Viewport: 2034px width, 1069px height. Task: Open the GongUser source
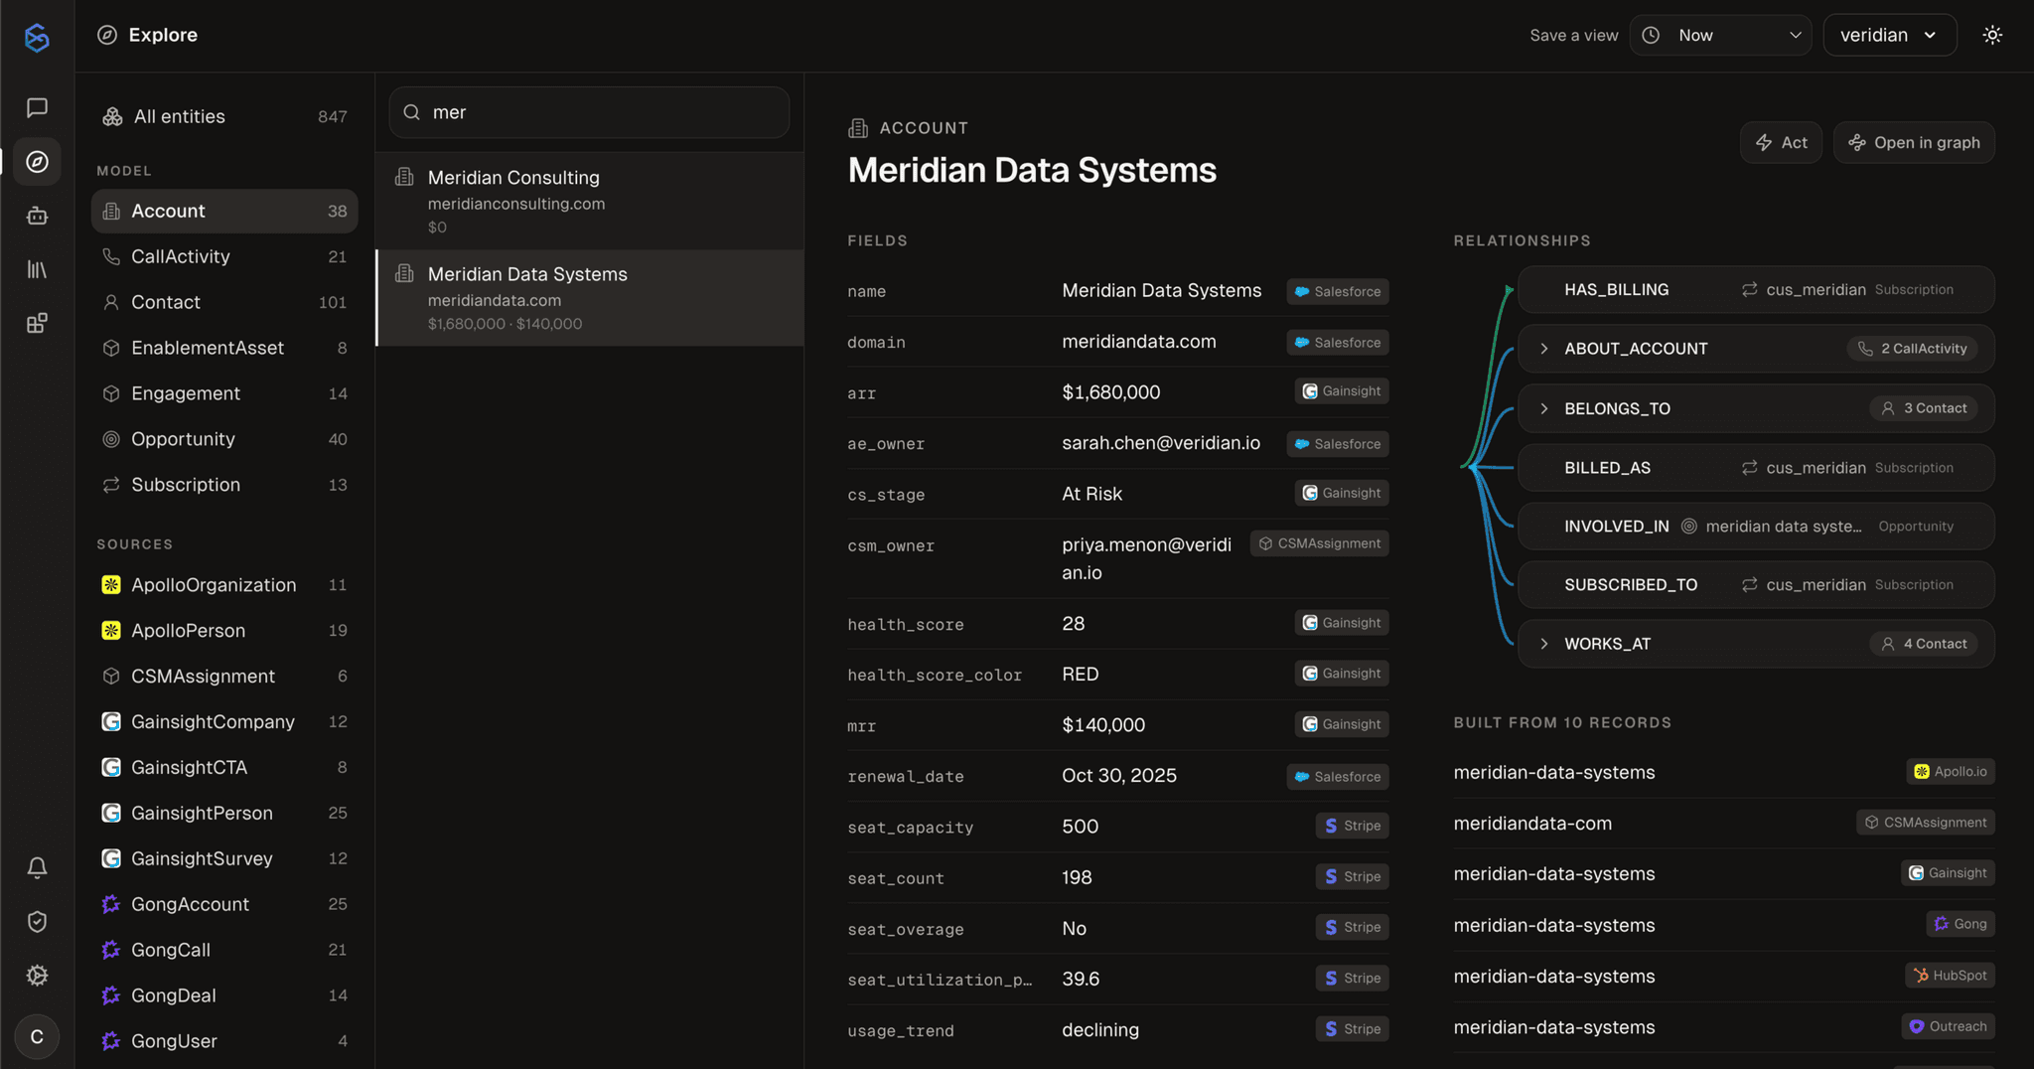tap(224, 1042)
